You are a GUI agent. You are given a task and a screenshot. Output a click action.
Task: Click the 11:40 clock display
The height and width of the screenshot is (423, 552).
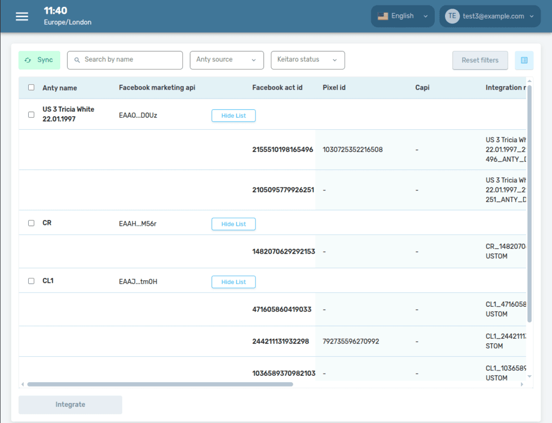click(x=55, y=10)
